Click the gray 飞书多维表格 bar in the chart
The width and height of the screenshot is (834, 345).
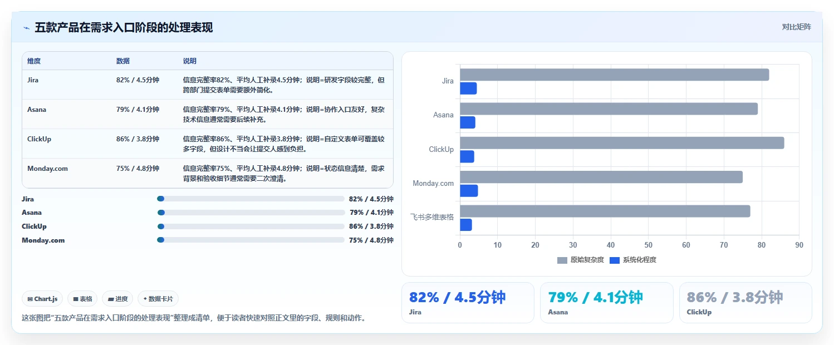pos(605,211)
